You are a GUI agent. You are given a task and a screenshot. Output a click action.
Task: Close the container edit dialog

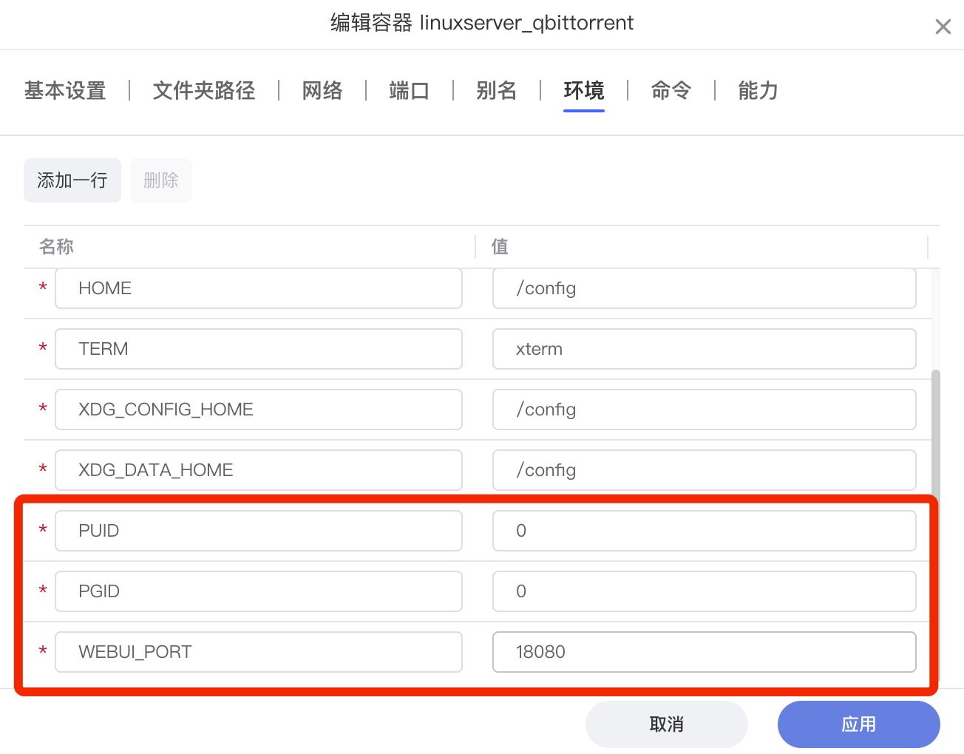pyautogui.click(x=943, y=27)
